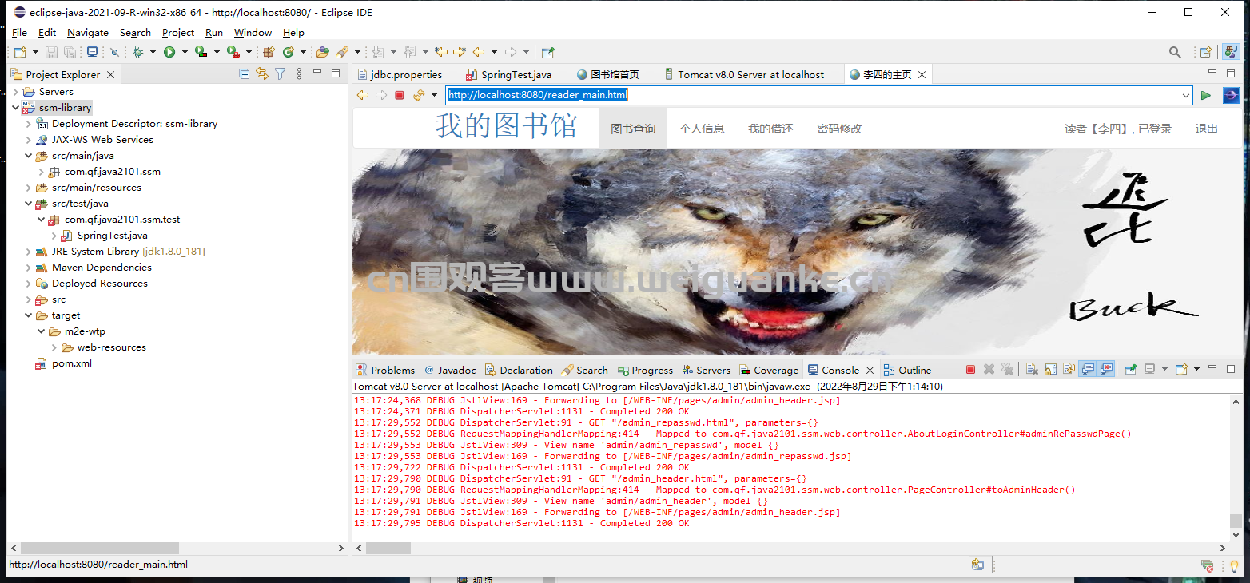The width and height of the screenshot is (1250, 583).
Task: Click the browser Refresh icon
Action: pyautogui.click(x=418, y=95)
